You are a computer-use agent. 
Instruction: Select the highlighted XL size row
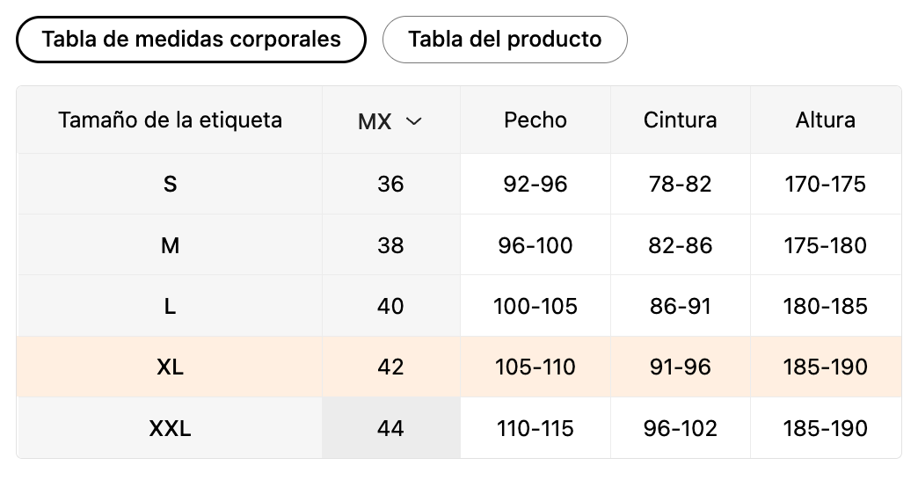tap(170, 367)
